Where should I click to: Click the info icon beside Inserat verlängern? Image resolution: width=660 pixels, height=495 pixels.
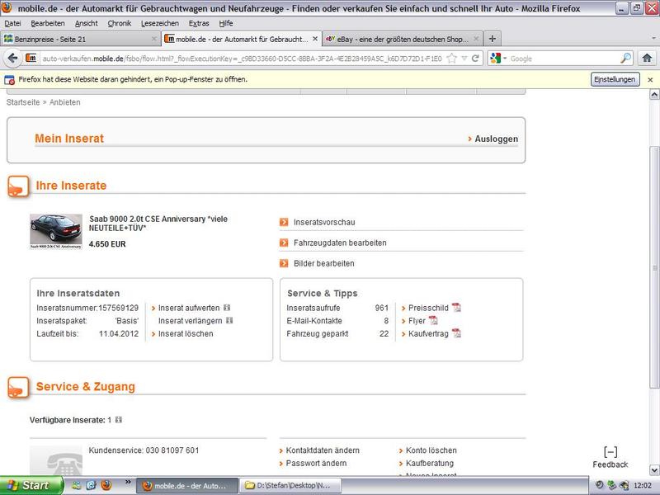[229, 320]
